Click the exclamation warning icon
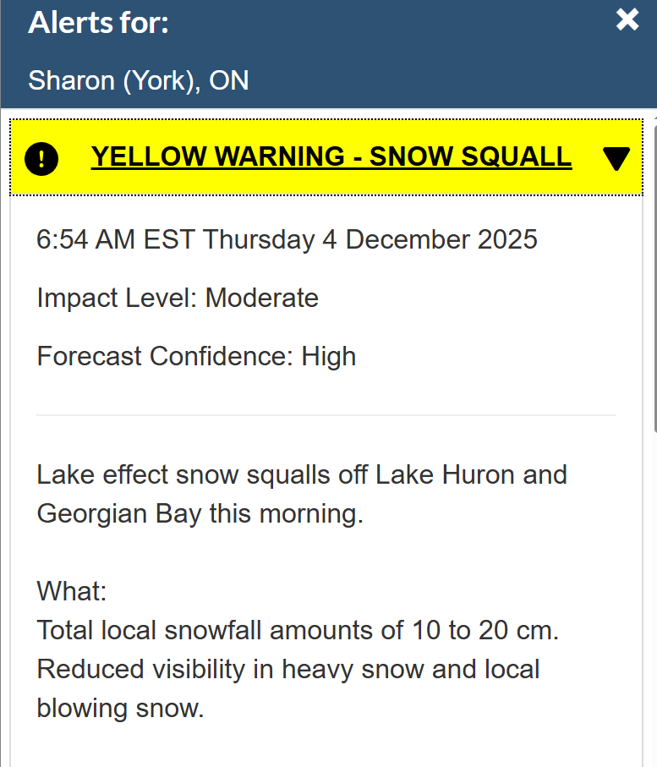 41,158
